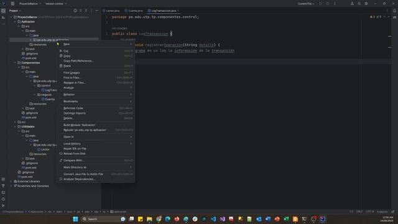Click indent 4 spaces status widget
The width and height of the screenshot is (398, 224).
pyautogui.click(x=382, y=212)
